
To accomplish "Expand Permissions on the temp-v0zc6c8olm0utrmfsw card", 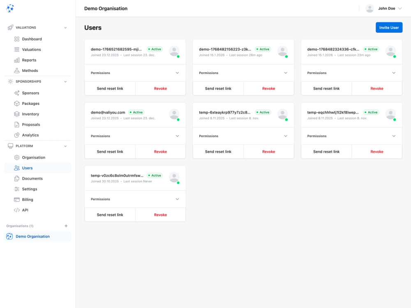I will click(135, 199).
